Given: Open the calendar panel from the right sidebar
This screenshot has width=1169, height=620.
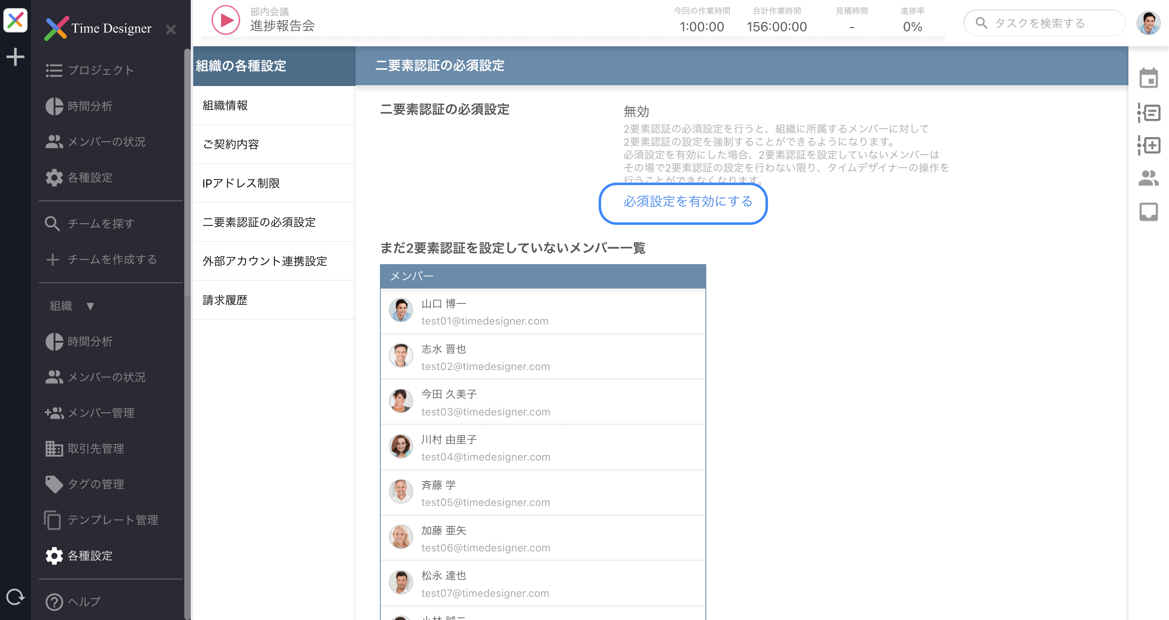Looking at the screenshot, I should [x=1149, y=78].
